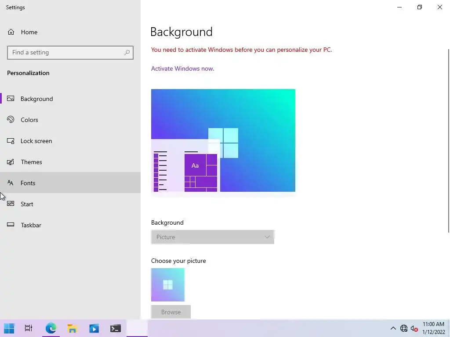
Task: Click the Colors palette icon
Action: click(11, 119)
